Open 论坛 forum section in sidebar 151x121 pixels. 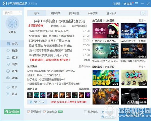coord(12,87)
